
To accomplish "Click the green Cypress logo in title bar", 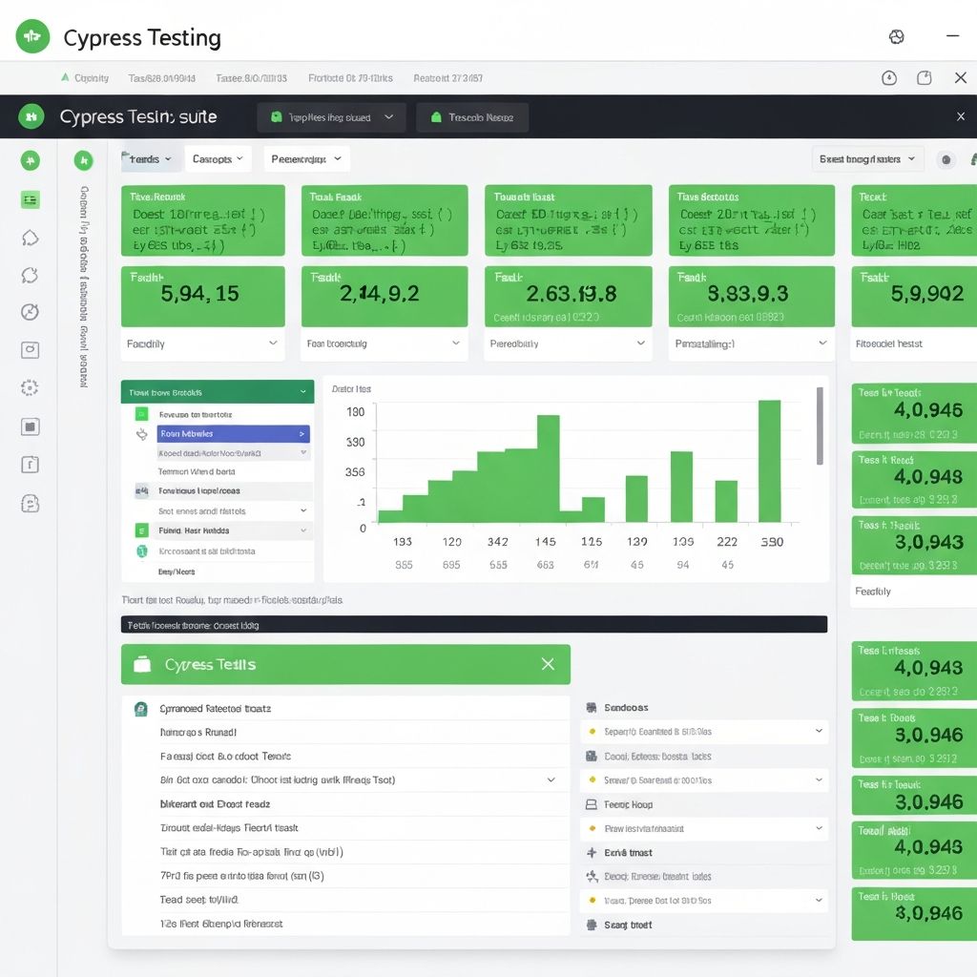I will pos(32,37).
